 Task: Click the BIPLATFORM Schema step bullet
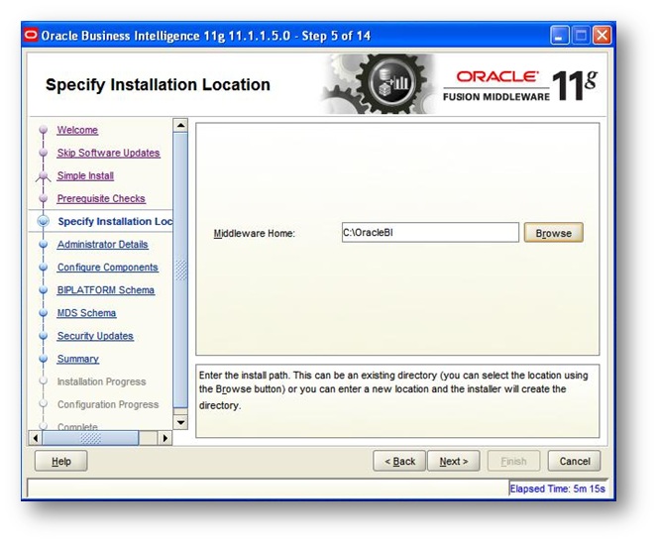click(43, 290)
